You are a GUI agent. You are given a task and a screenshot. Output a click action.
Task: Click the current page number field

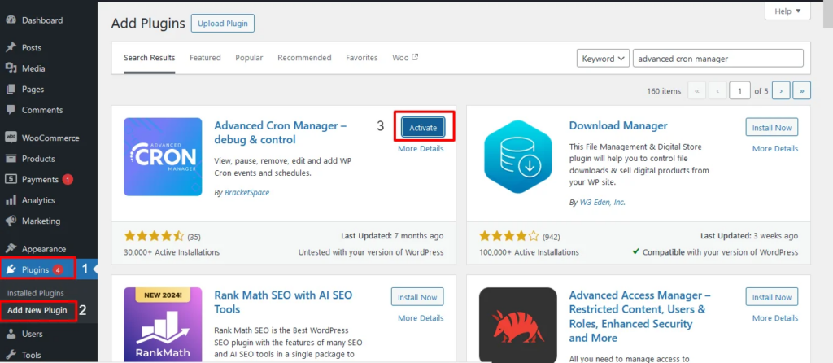coord(739,91)
